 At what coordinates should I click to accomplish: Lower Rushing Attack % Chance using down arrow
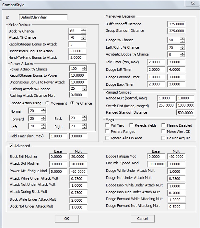pyautogui.click(x=84, y=90)
